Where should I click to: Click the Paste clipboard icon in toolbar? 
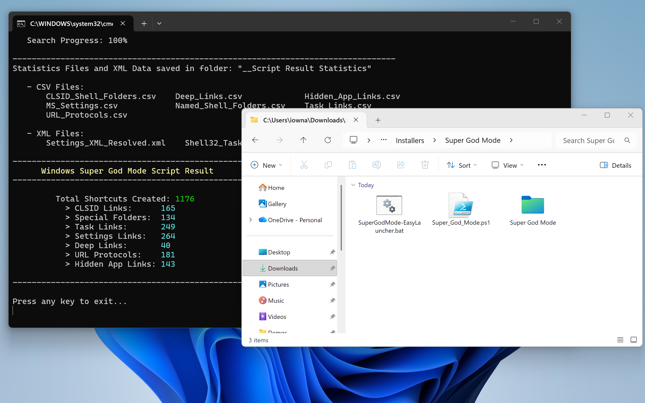pyautogui.click(x=352, y=165)
